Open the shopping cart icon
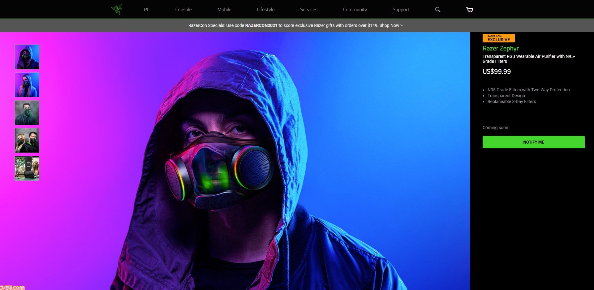This screenshot has height=290, width=594. tap(469, 10)
